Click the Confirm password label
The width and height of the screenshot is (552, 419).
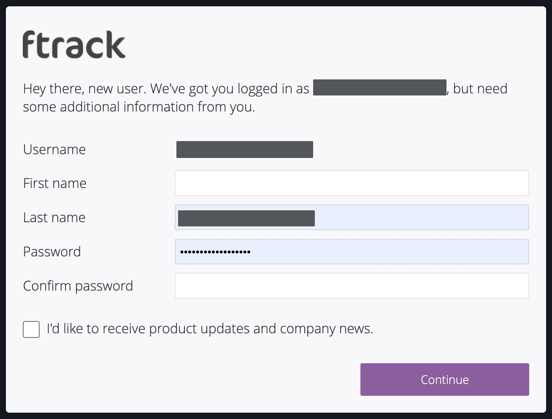tap(78, 286)
